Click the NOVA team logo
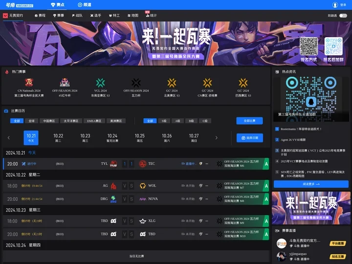352x264 pixels. pyautogui.click(x=143, y=199)
